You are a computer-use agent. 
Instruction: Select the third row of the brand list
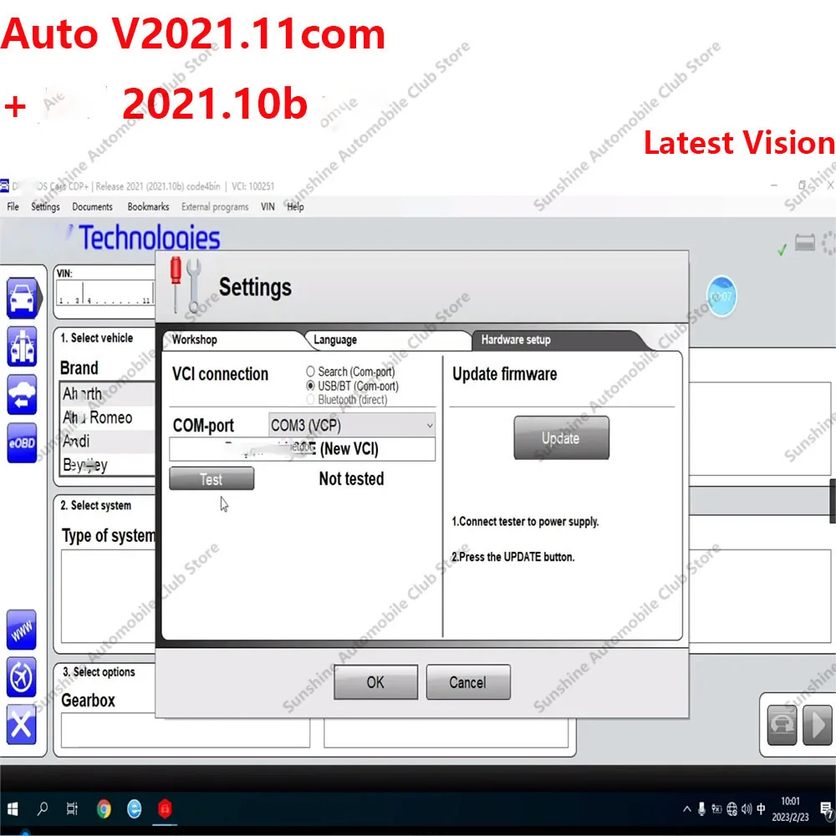107,441
